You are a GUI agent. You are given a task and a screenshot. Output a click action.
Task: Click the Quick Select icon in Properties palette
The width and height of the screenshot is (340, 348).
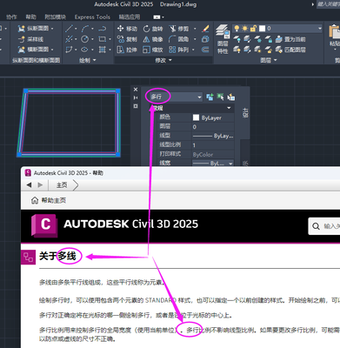point(231,97)
